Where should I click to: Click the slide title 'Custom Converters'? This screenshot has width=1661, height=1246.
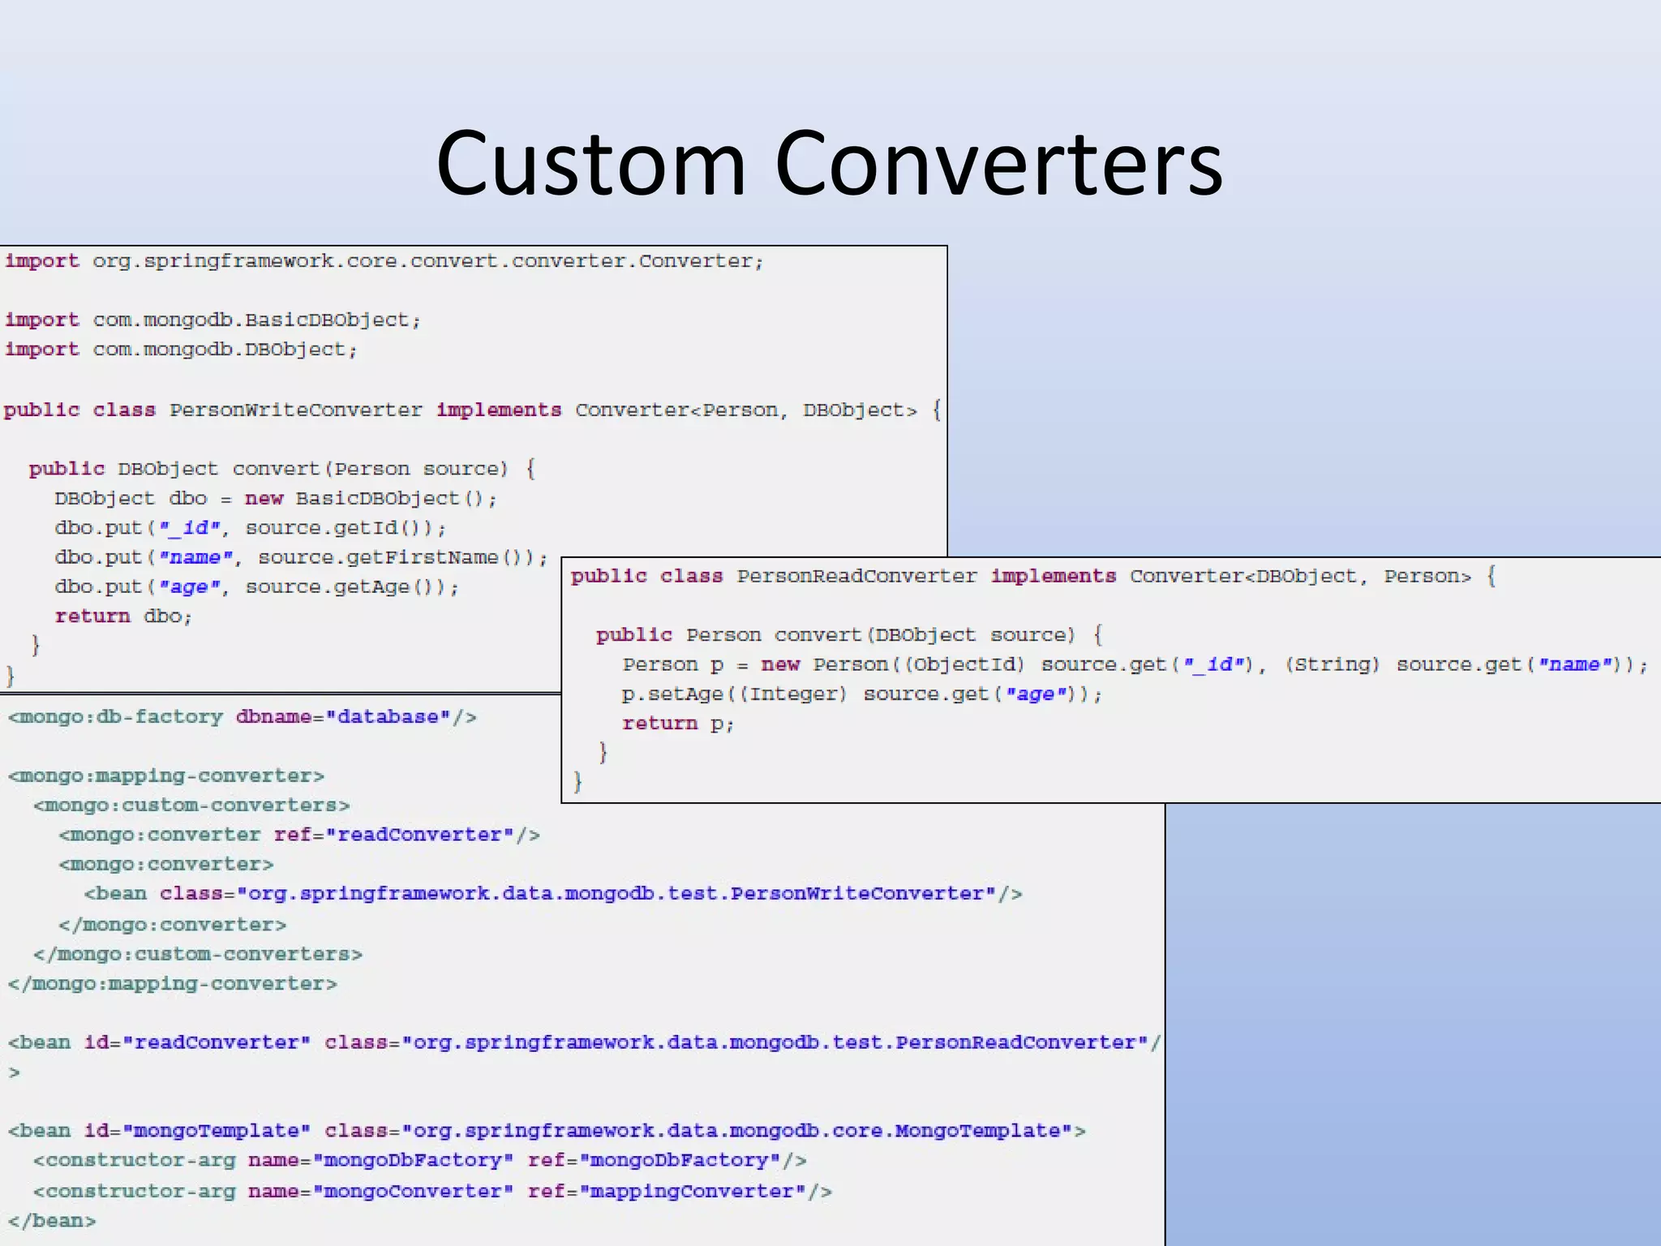829,163
